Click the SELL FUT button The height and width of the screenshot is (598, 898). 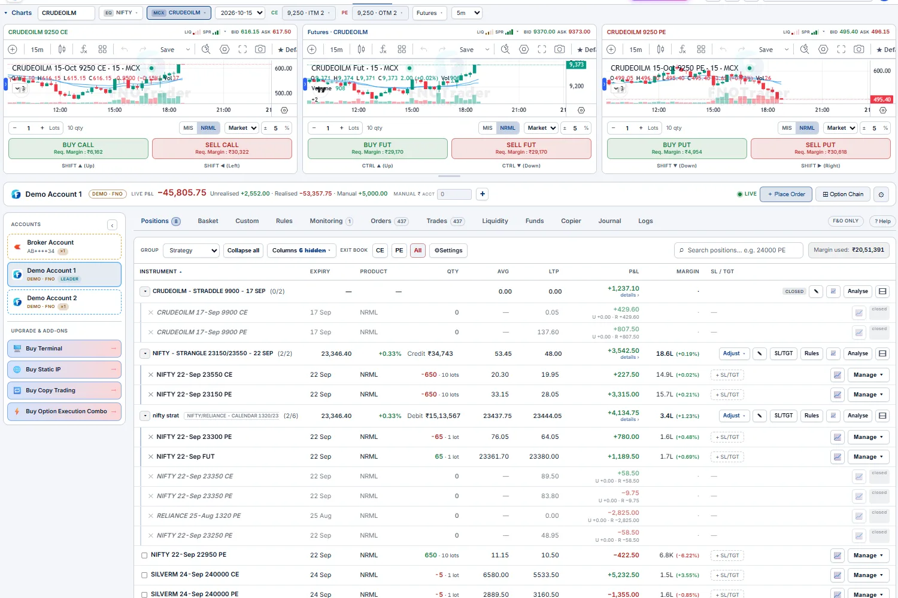tap(521, 148)
